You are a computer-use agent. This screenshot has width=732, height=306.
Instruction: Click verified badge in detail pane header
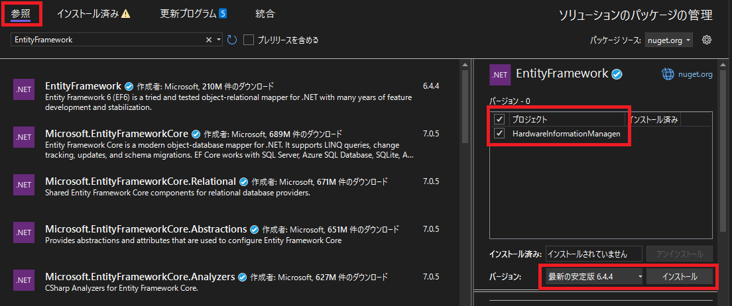617,74
